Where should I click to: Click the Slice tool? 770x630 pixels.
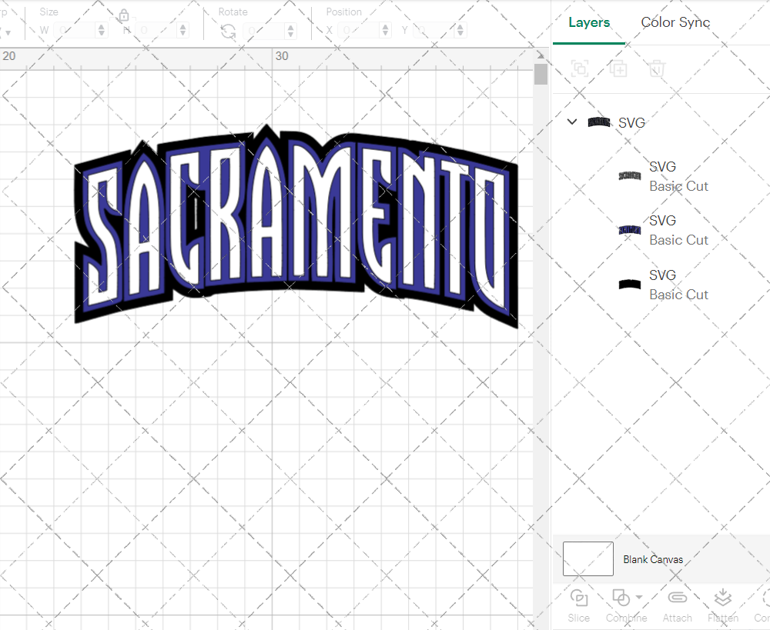[578, 605]
